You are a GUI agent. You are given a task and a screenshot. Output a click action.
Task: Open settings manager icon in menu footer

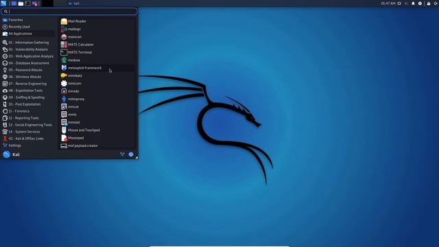[122, 154]
